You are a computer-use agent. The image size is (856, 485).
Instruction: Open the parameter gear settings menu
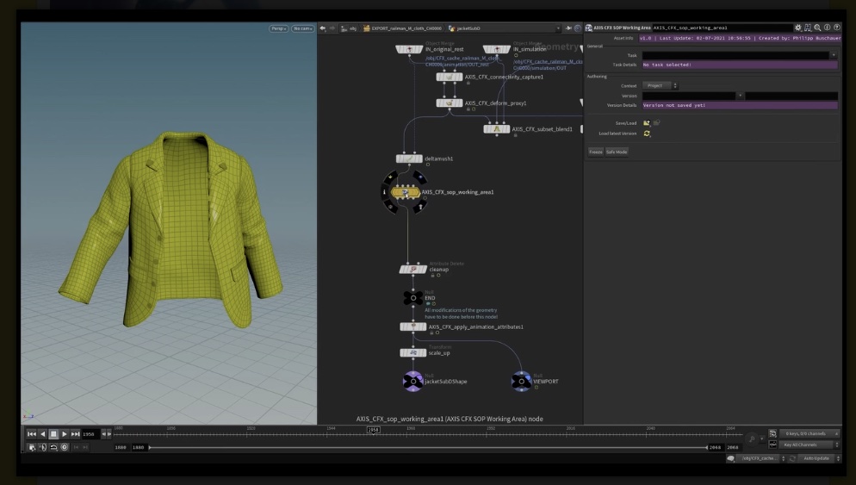[x=797, y=28]
